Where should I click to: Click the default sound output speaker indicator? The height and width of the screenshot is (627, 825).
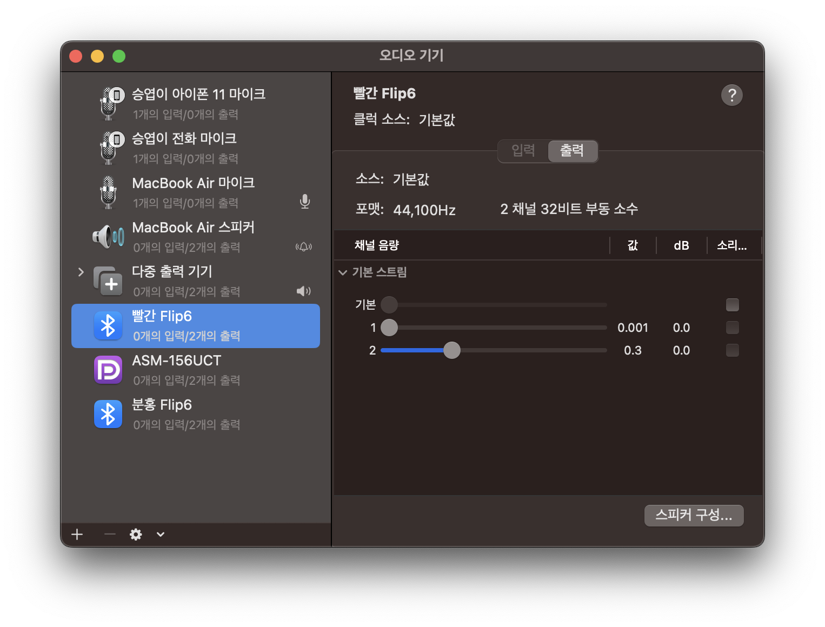[x=304, y=291]
